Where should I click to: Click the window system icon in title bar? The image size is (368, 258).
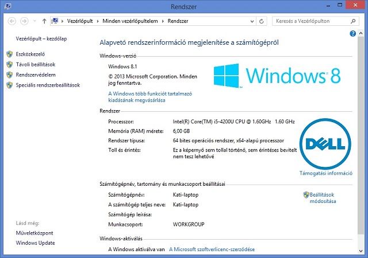[x=7, y=6]
